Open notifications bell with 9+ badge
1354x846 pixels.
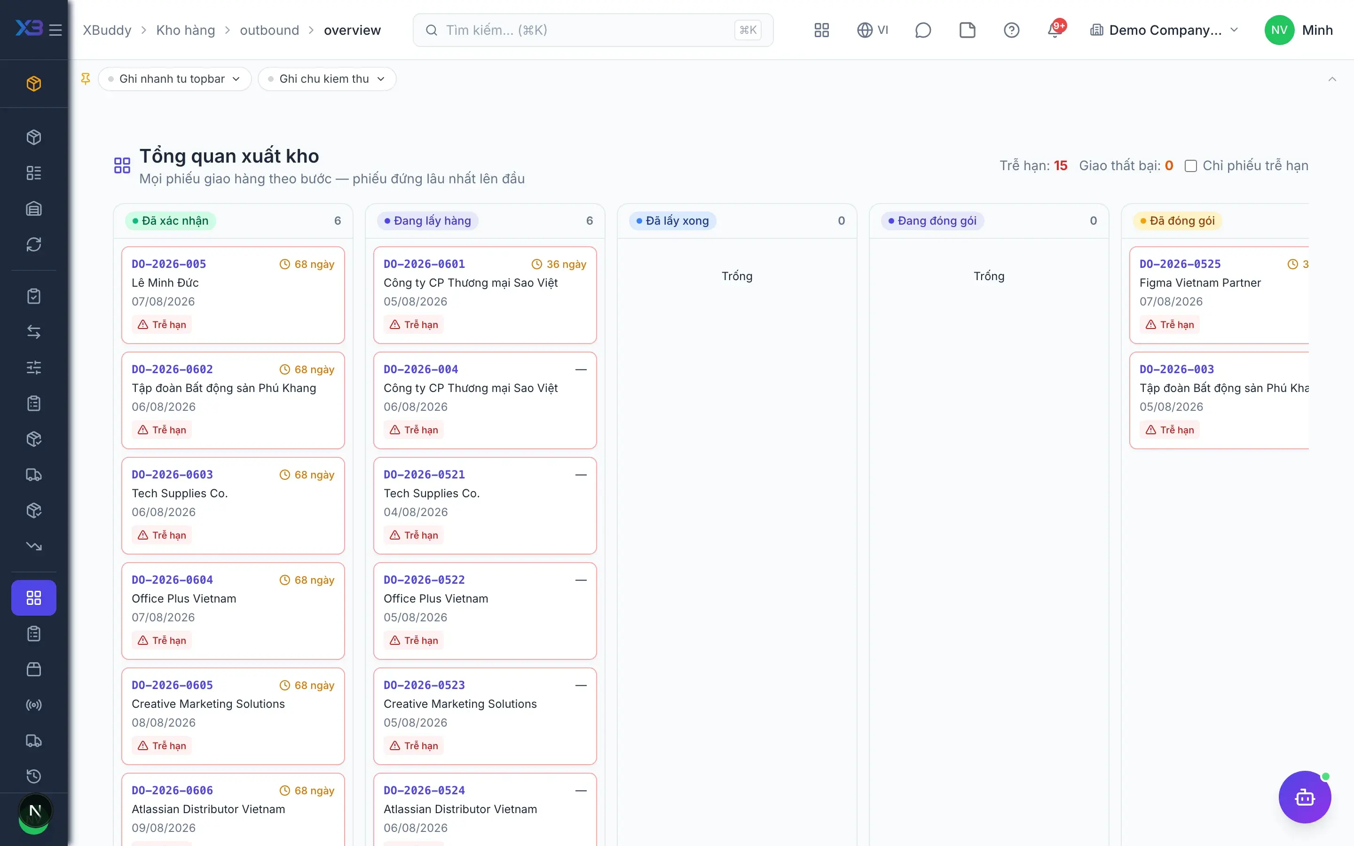point(1056,30)
